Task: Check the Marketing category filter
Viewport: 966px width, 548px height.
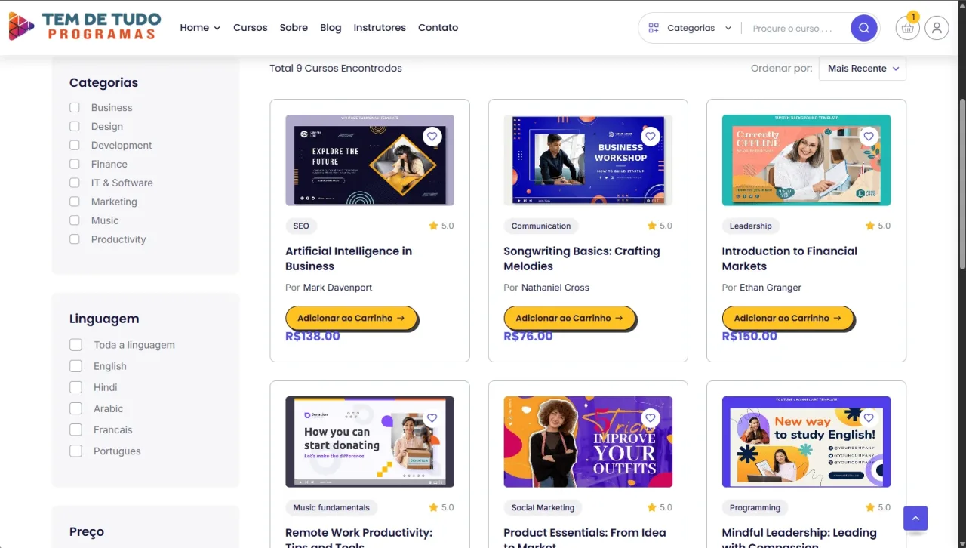Action: point(74,202)
